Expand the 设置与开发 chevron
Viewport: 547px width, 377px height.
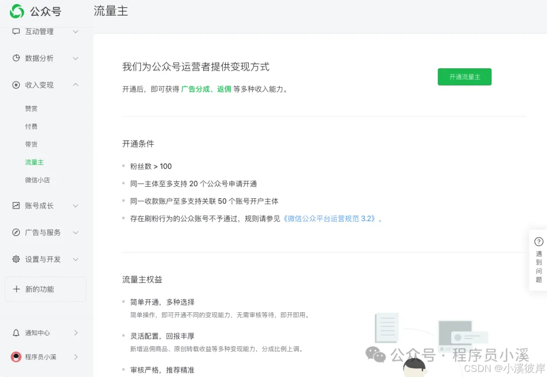[75, 260]
